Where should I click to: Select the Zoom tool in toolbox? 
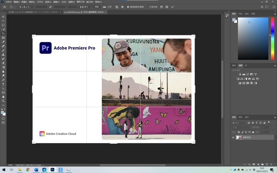tap(3, 101)
